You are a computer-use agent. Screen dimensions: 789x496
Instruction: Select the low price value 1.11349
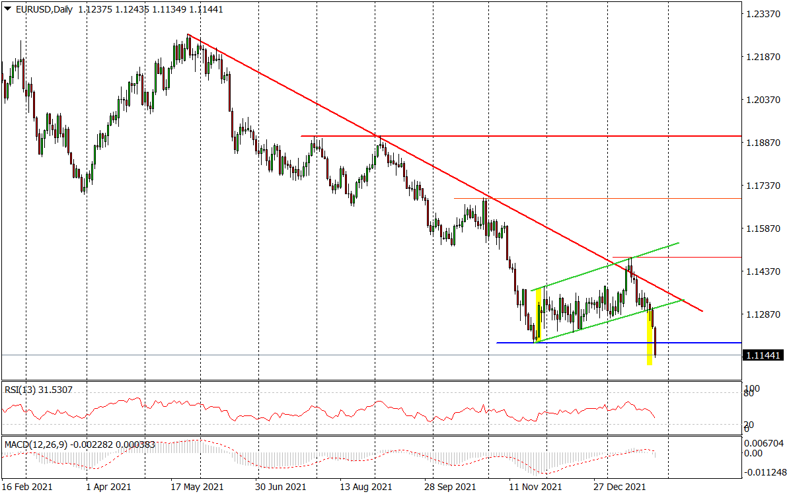tap(168, 9)
